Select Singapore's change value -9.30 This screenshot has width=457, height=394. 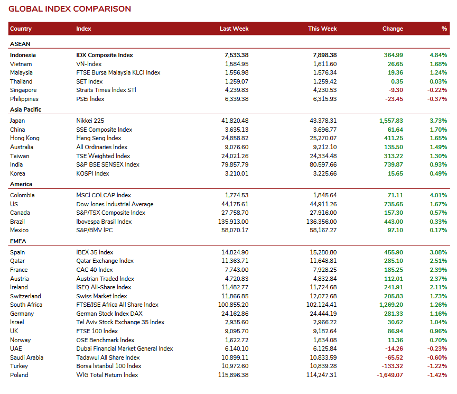(396, 90)
